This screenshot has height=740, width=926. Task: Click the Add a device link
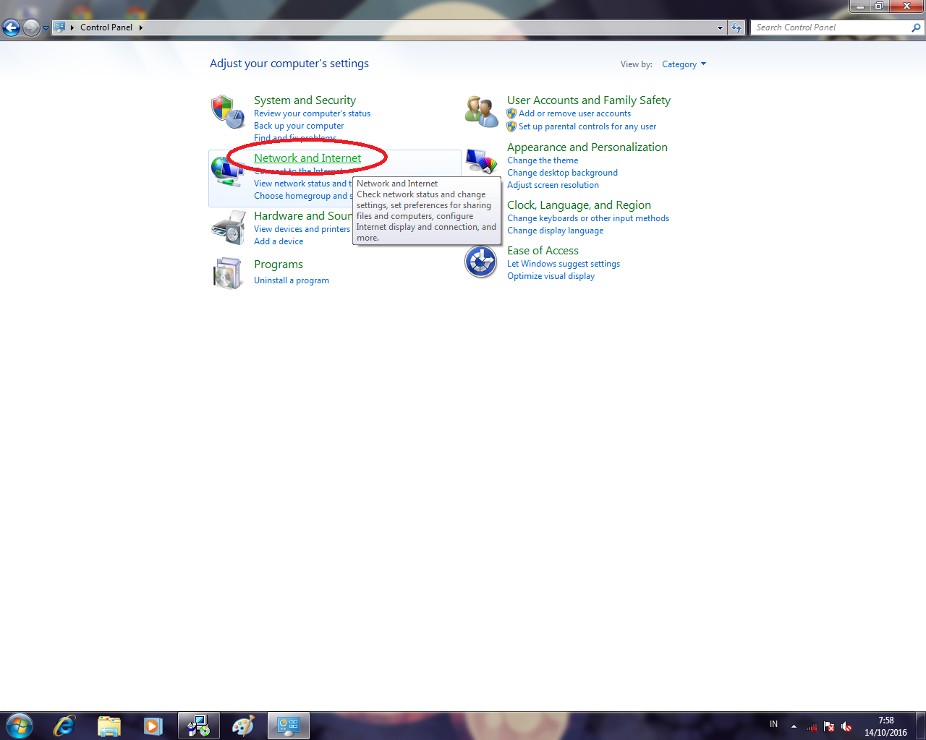[x=279, y=241]
